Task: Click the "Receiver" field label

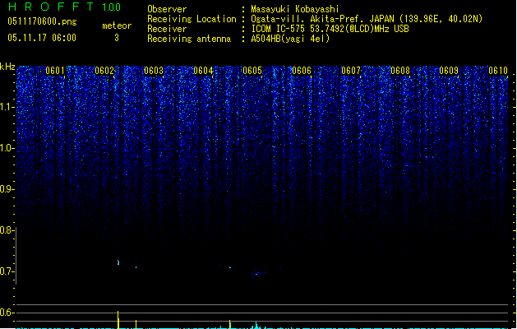Action: coord(167,29)
